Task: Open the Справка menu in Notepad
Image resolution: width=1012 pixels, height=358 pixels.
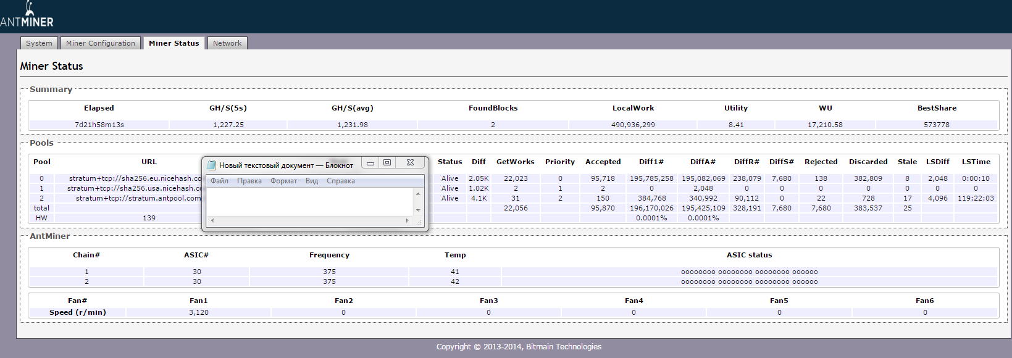Action: tap(341, 181)
